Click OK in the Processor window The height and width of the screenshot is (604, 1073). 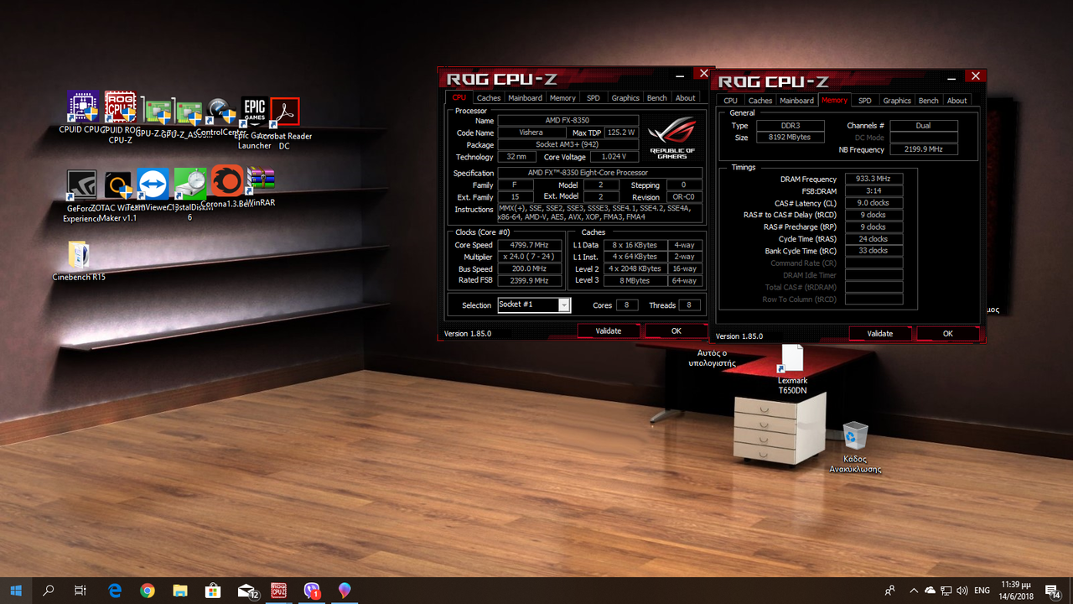coord(676,331)
